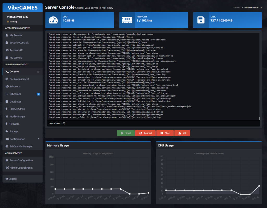This screenshot has height=208, width=267.
Task: Click the Disk floppy icon
Action: click(x=201, y=20)
